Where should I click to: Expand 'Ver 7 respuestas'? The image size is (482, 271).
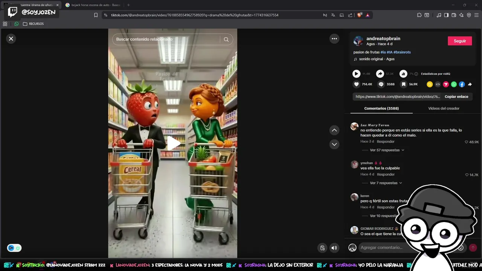point(386,183)
